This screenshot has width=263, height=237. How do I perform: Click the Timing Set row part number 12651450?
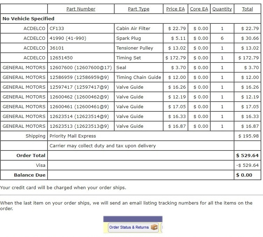pyautogui.click(x=81, y=58)
